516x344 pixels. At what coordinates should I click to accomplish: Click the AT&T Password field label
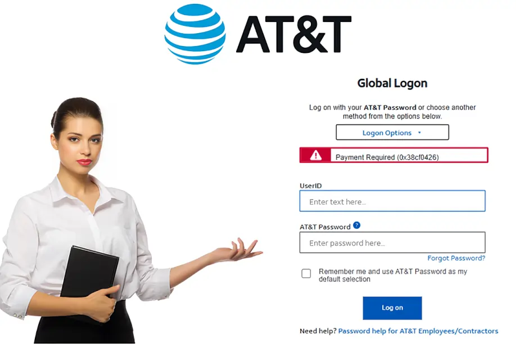click(325, 227)
